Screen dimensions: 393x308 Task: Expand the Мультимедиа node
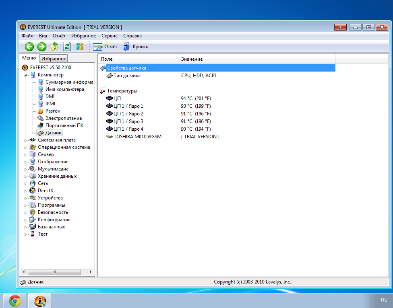[x=25, y=169]
